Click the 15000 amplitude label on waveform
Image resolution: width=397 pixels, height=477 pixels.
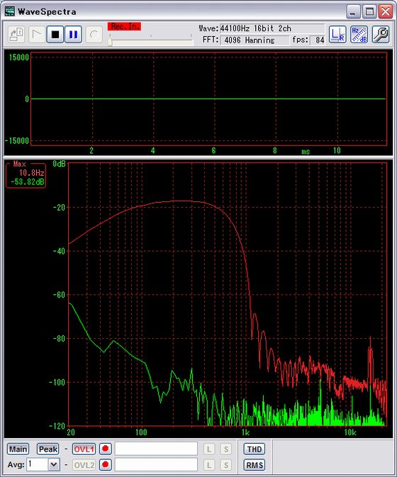(19, 57)
